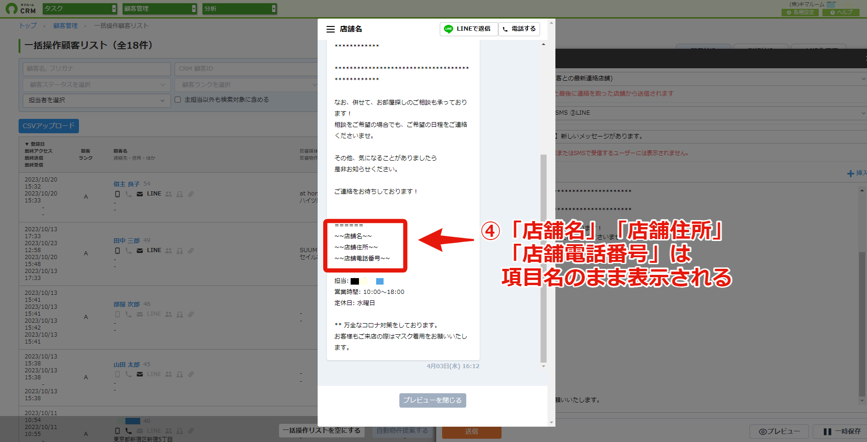Viewport: 867px width, 442px height.
Task: Open the タスク dropdown menu
Action: point(80,8)
